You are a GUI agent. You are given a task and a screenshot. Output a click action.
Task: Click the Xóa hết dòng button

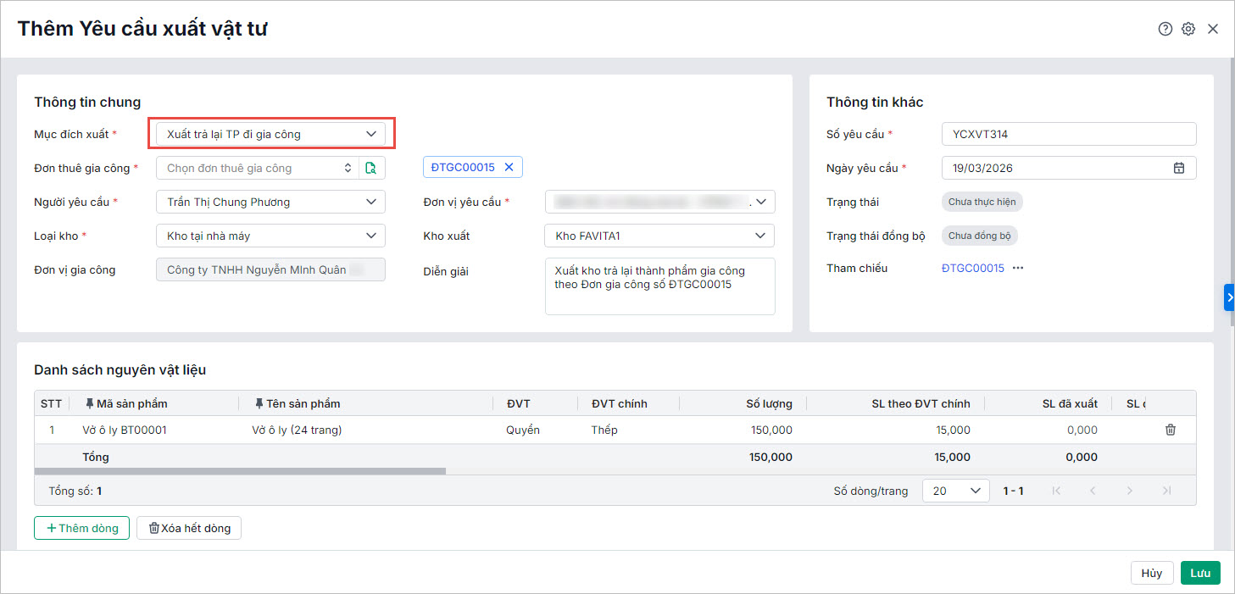point(189,528)
